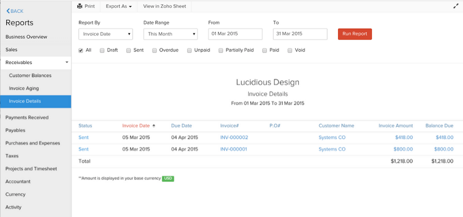The image size is (463, 217).
Task: Click the sort arrow beside Invoice Date
Action: click(x=154, y=126)
